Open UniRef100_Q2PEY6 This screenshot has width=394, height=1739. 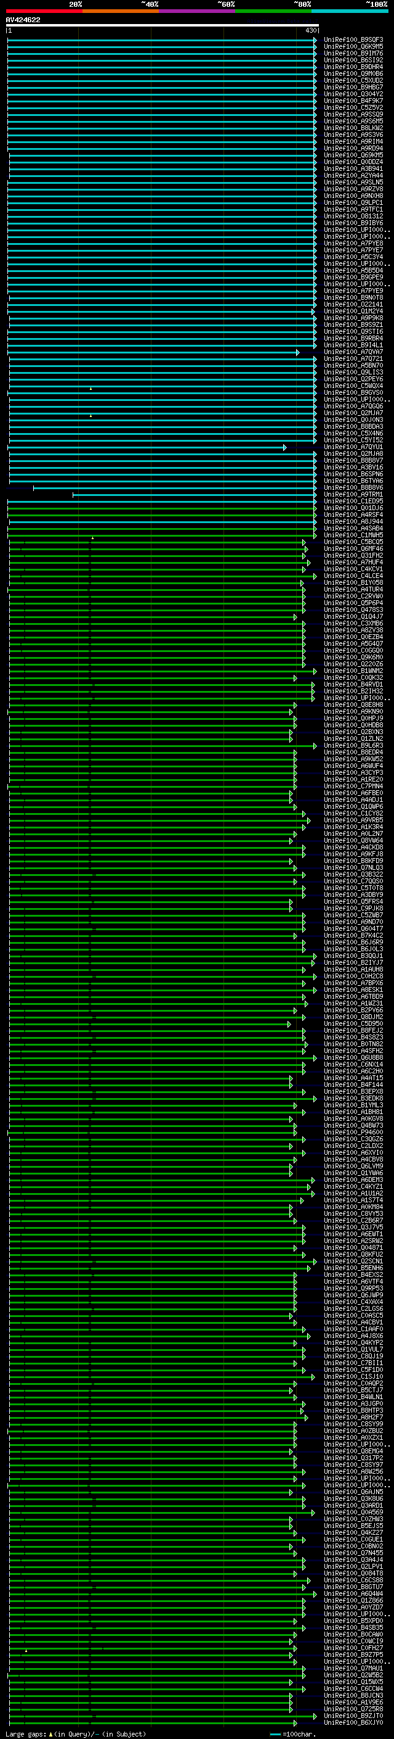(353, 379)
